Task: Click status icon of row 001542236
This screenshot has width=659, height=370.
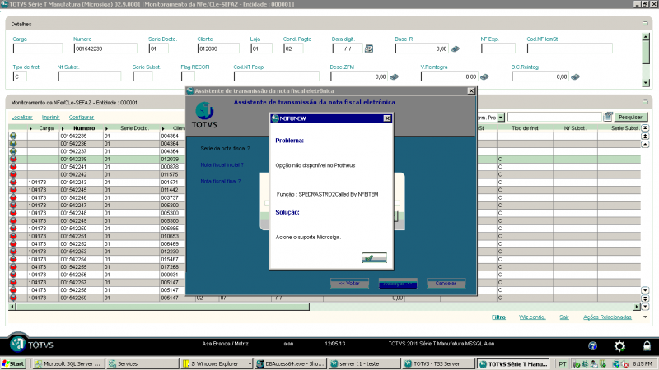Action: pos(13,143)
